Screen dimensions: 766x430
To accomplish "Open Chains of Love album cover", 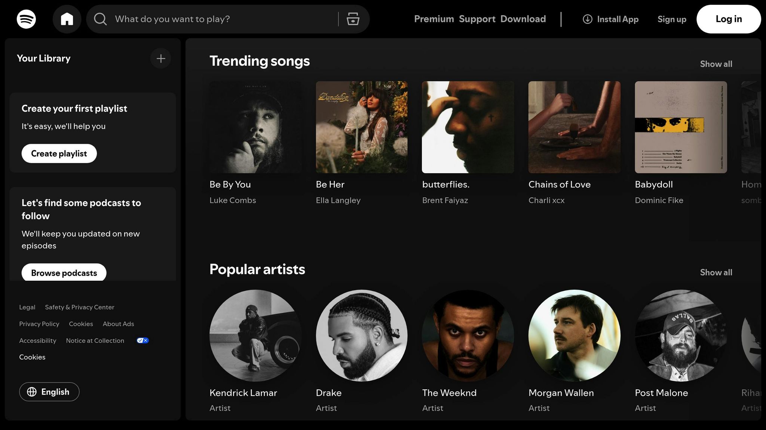I will click(574, 127).
